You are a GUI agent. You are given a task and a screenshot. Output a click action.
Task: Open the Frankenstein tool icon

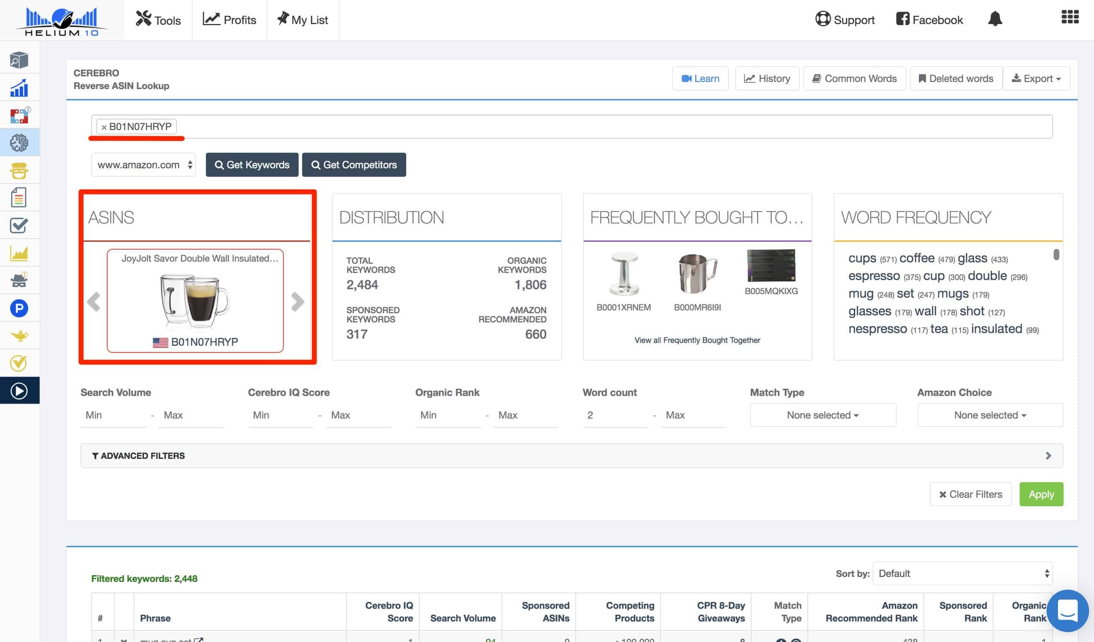click(19, 170)
